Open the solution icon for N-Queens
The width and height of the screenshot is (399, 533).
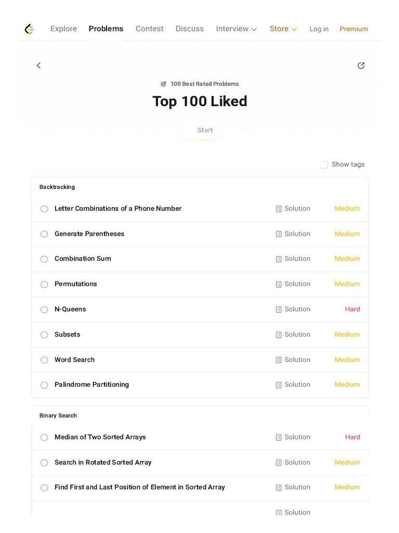point(278,310)
